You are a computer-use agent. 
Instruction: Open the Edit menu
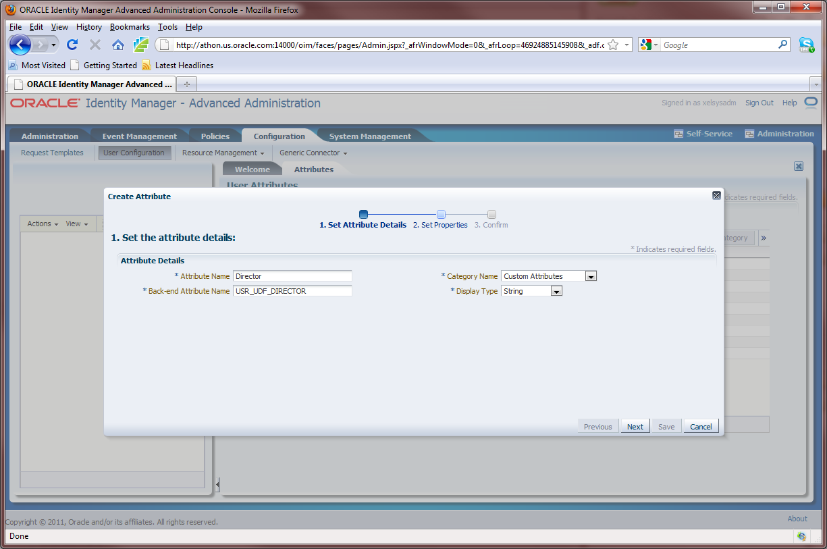36,27
